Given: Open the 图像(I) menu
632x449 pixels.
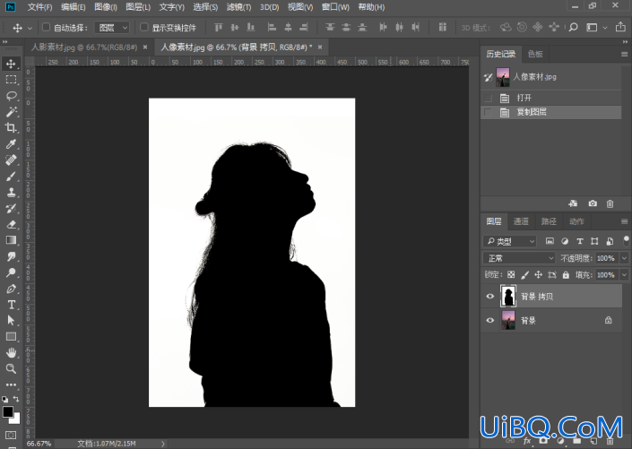Looking at the screenshot, I should 106,7.
